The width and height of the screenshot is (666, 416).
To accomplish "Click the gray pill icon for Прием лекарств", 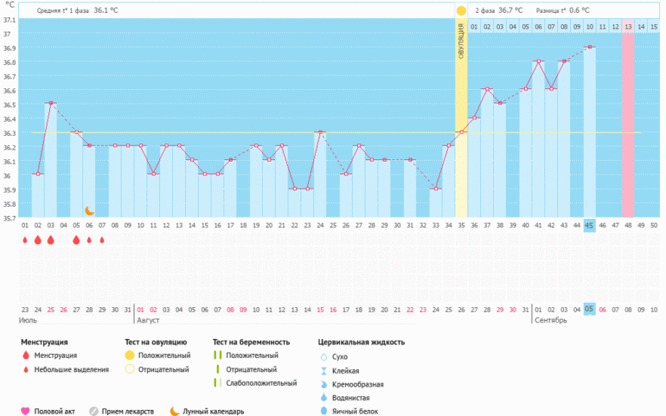I will (x=95, y=411).
